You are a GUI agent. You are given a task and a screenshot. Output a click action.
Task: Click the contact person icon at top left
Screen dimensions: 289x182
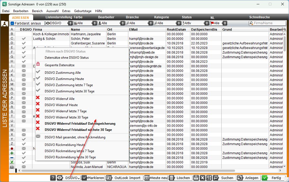pos(5,23)
